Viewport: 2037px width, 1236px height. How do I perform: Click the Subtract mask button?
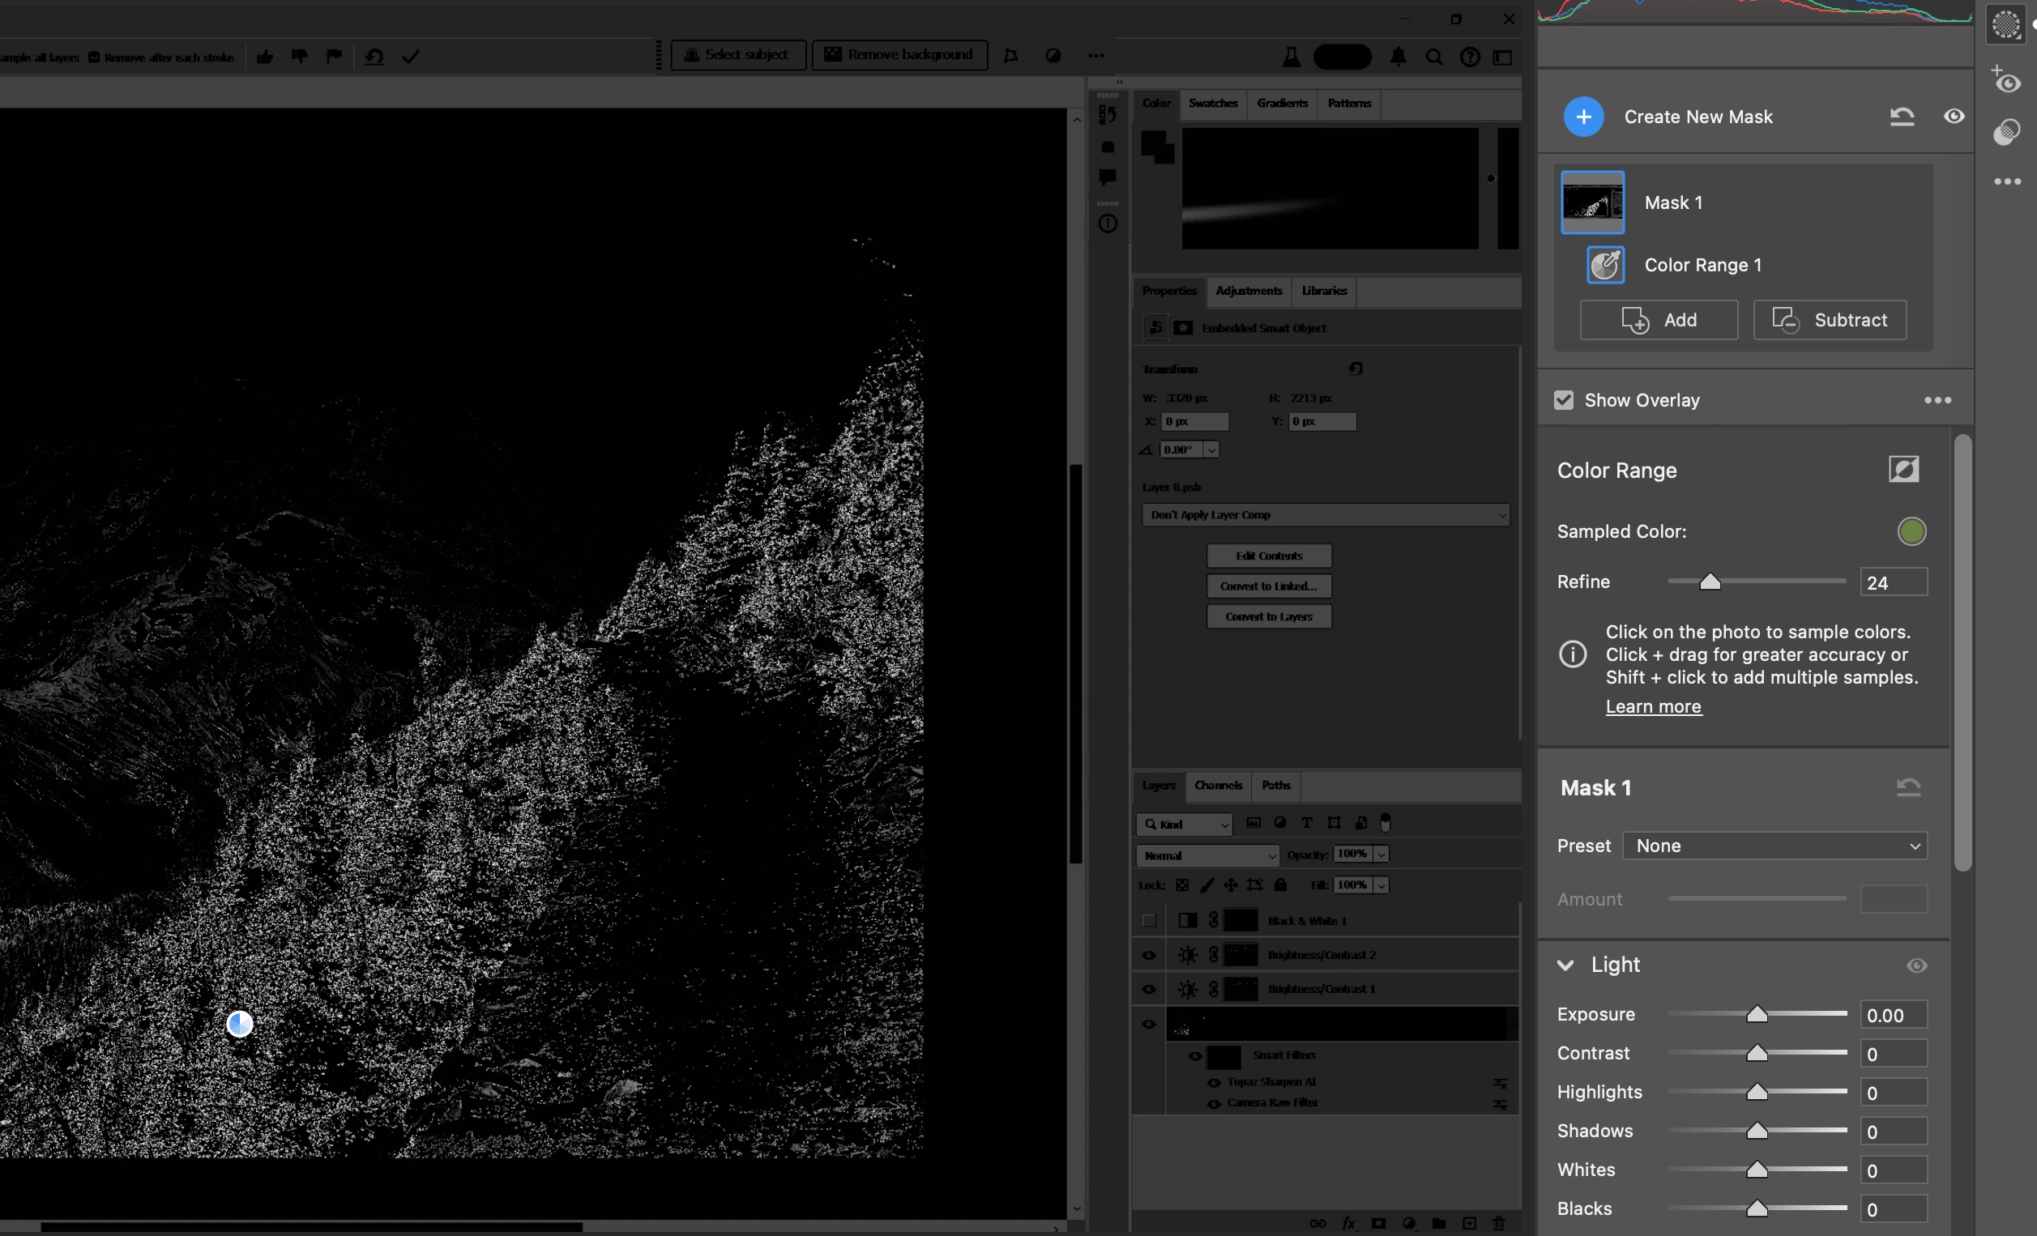pyautogui.click(x=1830, y=320)
